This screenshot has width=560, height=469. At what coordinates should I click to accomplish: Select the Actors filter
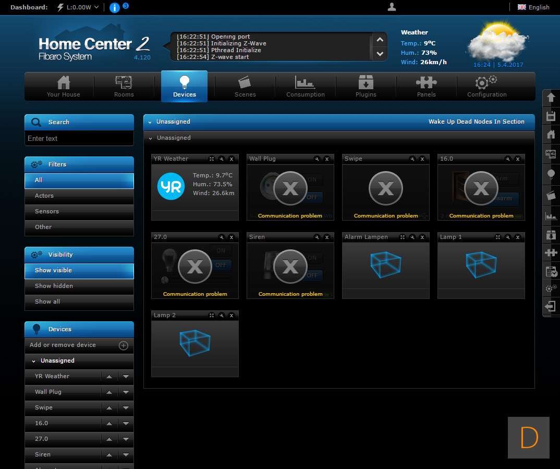click(x=79, y=196)
